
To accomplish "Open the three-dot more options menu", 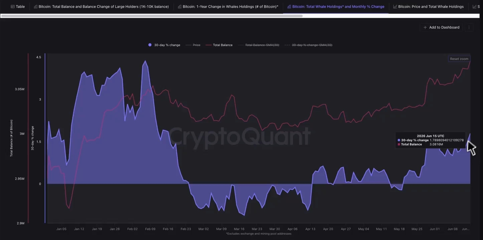I will (469, 27).
